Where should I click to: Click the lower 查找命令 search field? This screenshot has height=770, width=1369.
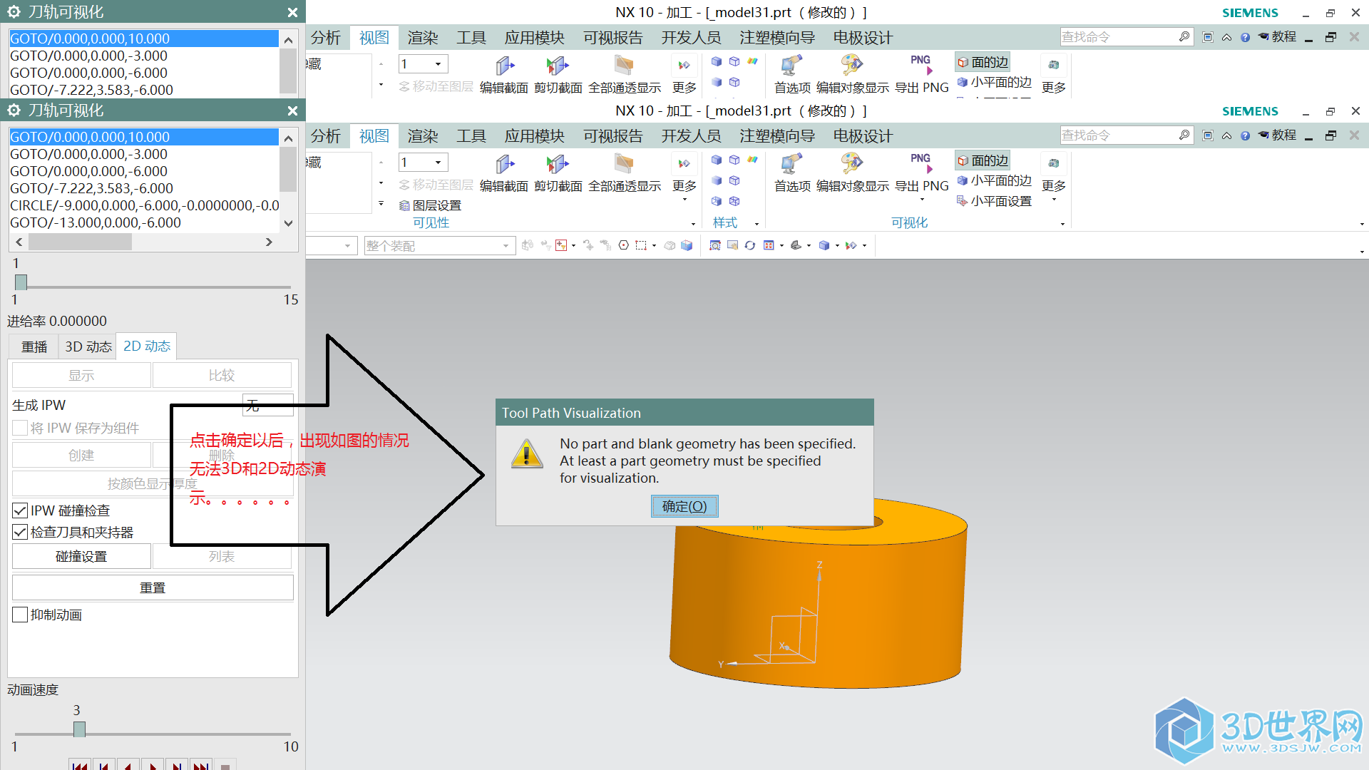[x=1119, y=135]
